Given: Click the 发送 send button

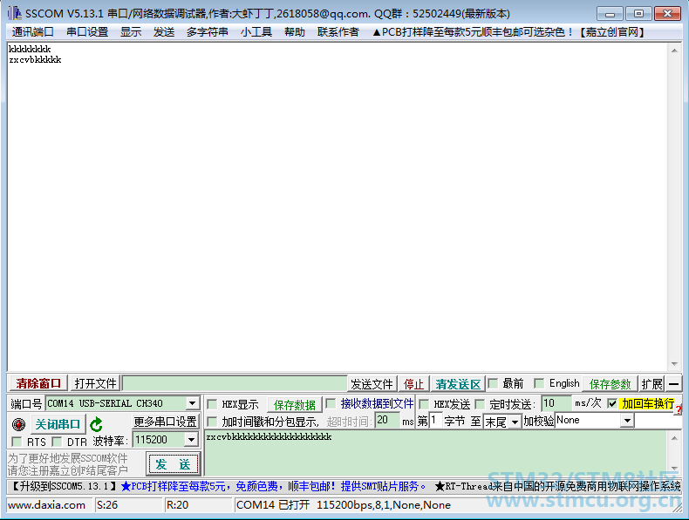Looking at the screenshot, I should (x=174, y=464).
